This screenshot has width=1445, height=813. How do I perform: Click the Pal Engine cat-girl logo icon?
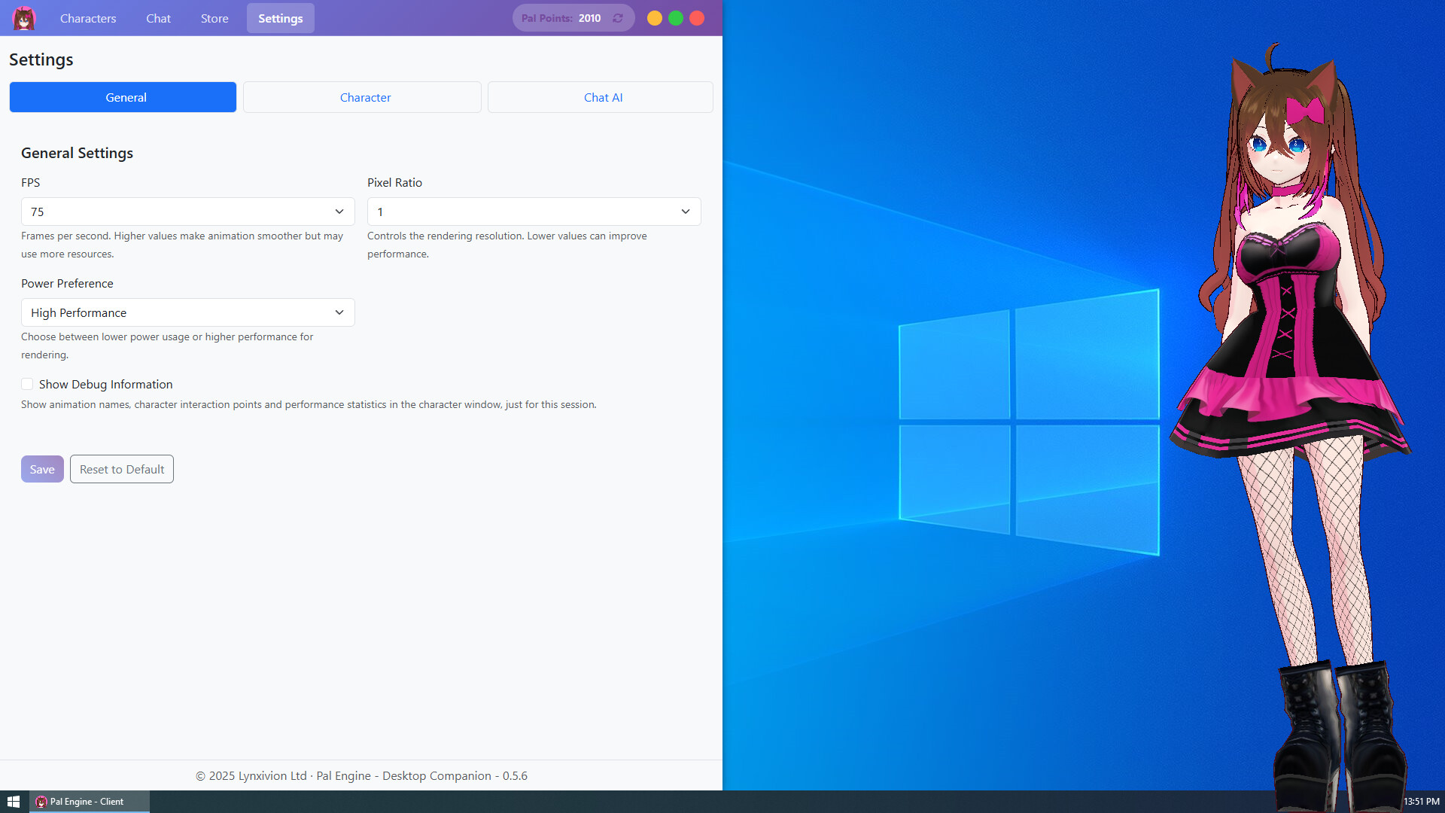24,18
